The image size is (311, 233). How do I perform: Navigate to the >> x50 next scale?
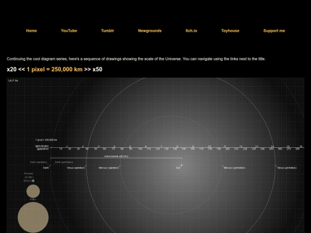93,70
